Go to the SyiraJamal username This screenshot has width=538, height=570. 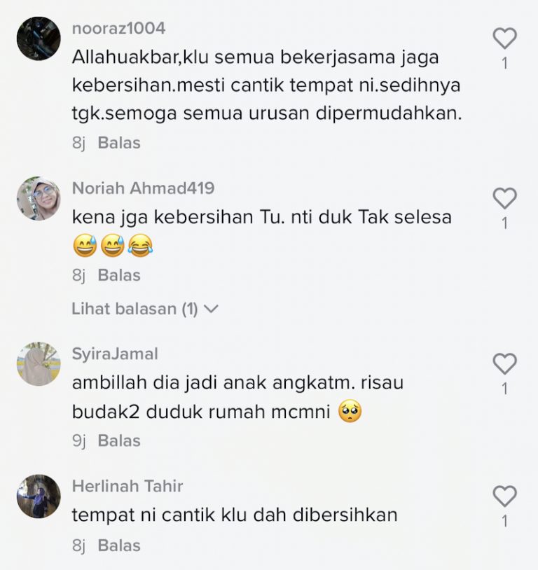(x=115, y=354)
